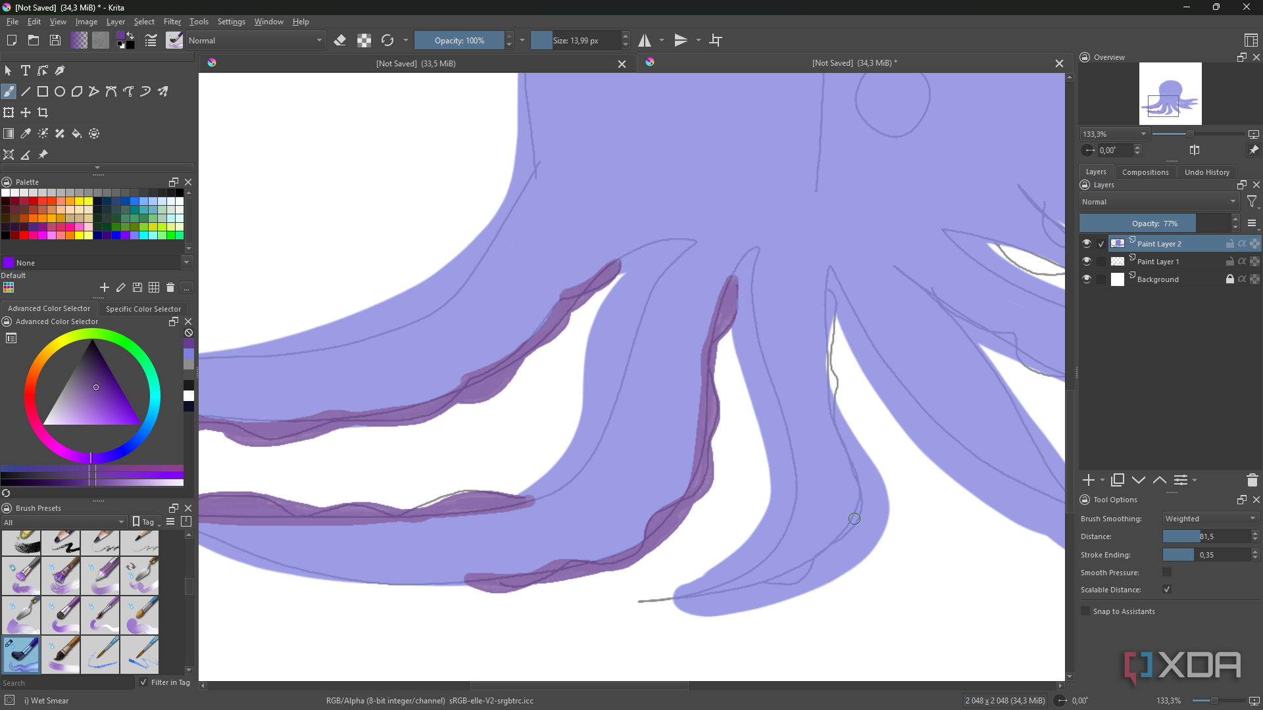1263x710 pixels.
Task: Open the zoom percentage dropdown in Overview
Action: pos(1114,133)
